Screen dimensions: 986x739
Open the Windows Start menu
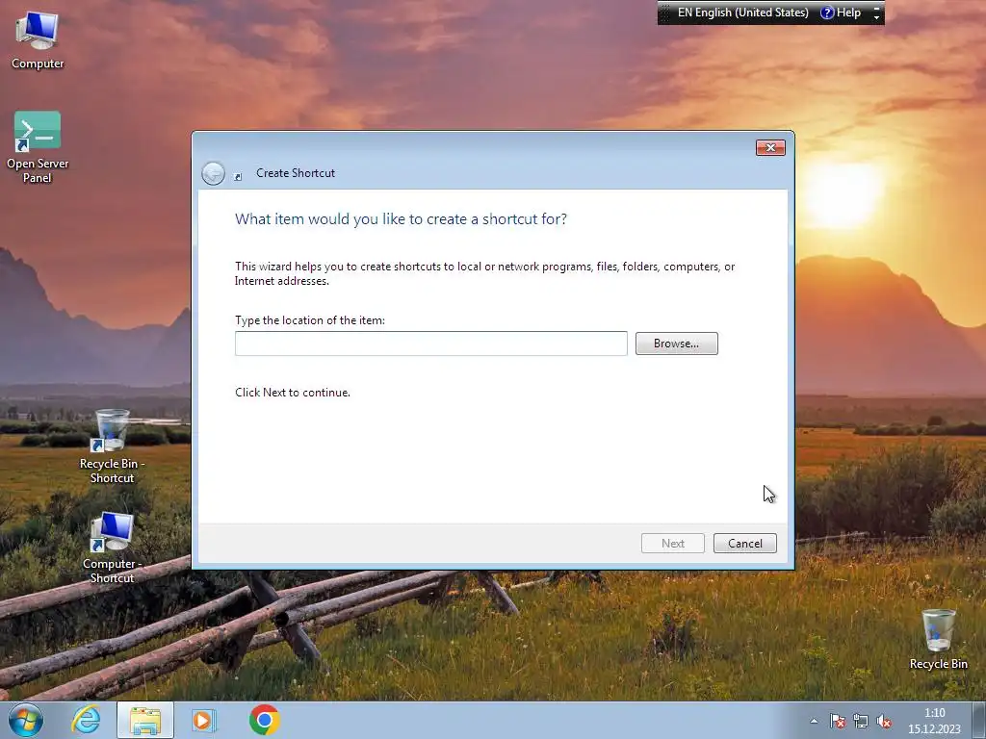(25, 720)
